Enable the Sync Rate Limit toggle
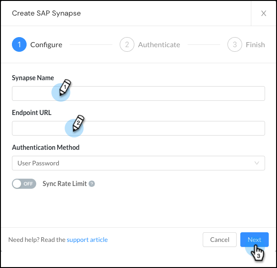277x268 pixels. point(24,184)
